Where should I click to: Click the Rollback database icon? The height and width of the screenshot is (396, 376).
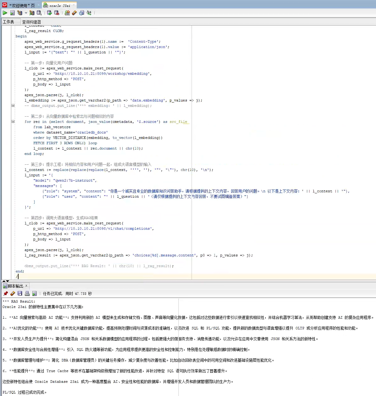tap(57, 13)
